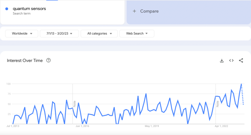Image resolution: width=251 pixels, height=135 pixels.
Task: Click the Interest Over Time heading
Action: [24, 60]
